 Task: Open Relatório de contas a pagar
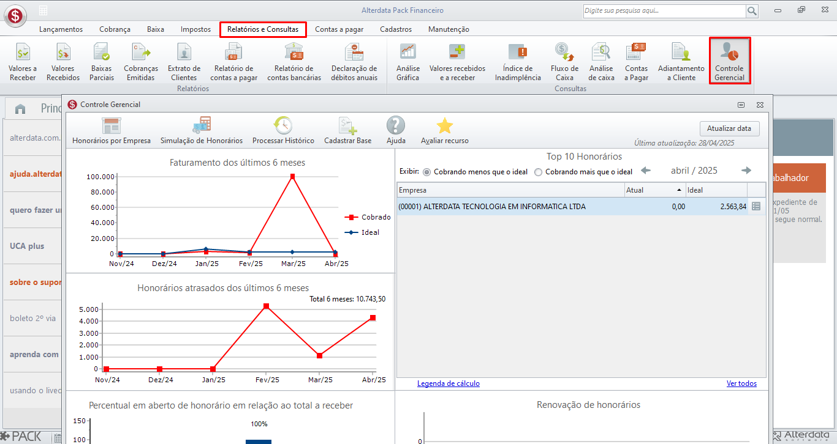click(x=234, y=62)
